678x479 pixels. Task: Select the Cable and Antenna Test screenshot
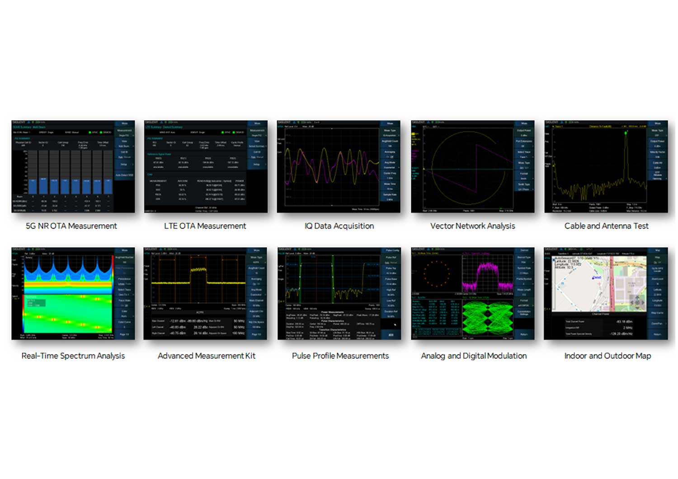pyautogui.click(x=606, y=167)
